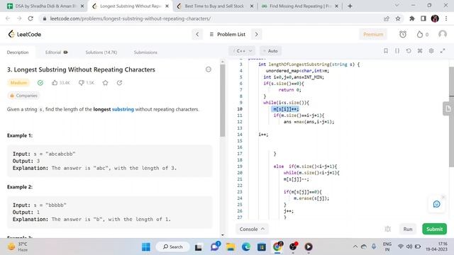
Task: Click the Premium button
Action: 373,34
